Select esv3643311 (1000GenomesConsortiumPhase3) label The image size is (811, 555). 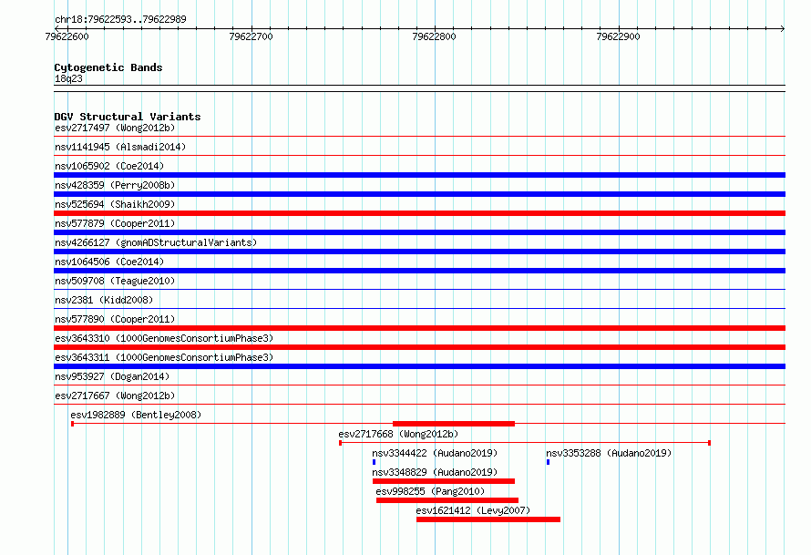click(x=164, y=357)
